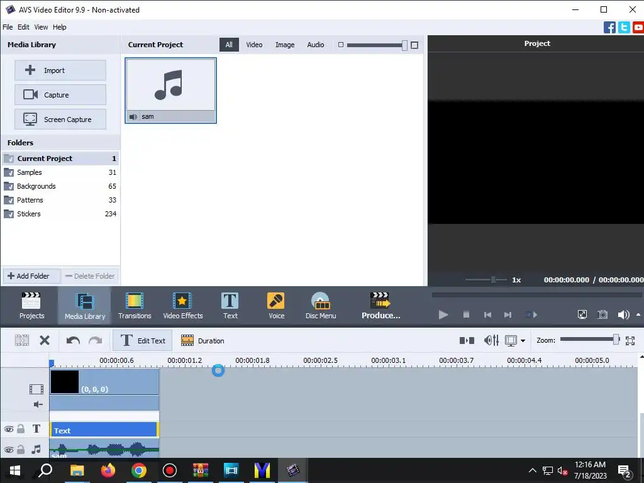Viewport: 644px width, 483px height.
Task: Click the Add Folder button
Action: [31, 276]
